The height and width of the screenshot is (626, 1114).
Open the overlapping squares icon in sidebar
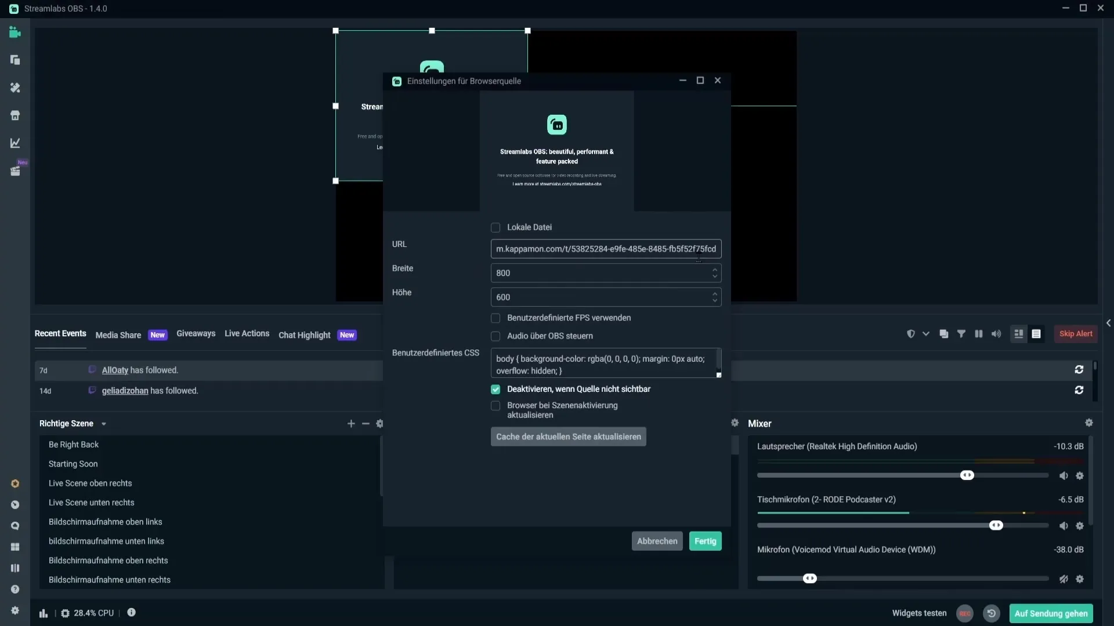point(15,60)
